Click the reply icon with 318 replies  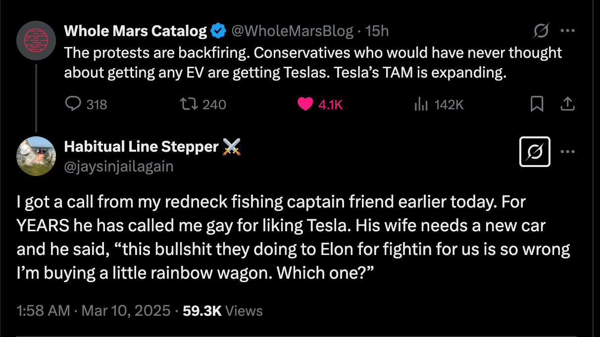(x=73, y=104)
